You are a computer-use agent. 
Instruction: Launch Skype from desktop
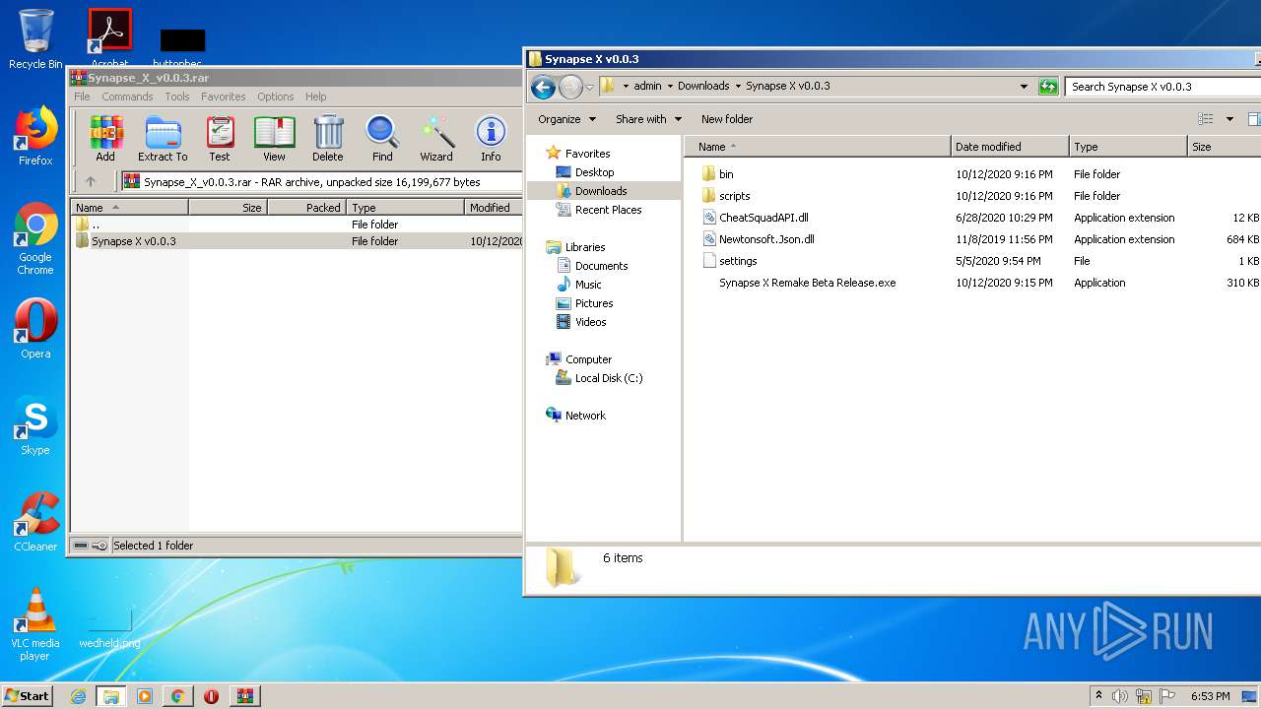(35, 426)
